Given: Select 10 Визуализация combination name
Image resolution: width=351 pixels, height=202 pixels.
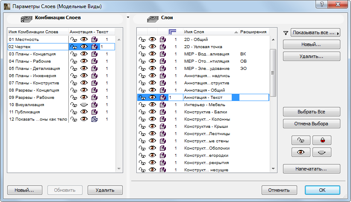Looking at the screenshot, I should tap(27, 105).
